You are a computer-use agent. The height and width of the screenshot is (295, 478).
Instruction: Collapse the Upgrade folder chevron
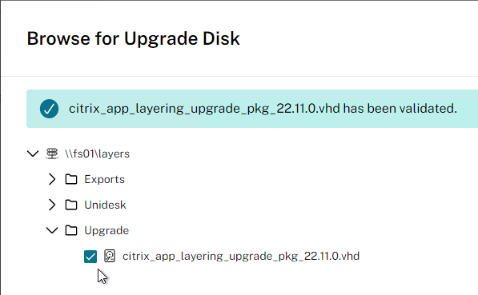coord(52,230)
